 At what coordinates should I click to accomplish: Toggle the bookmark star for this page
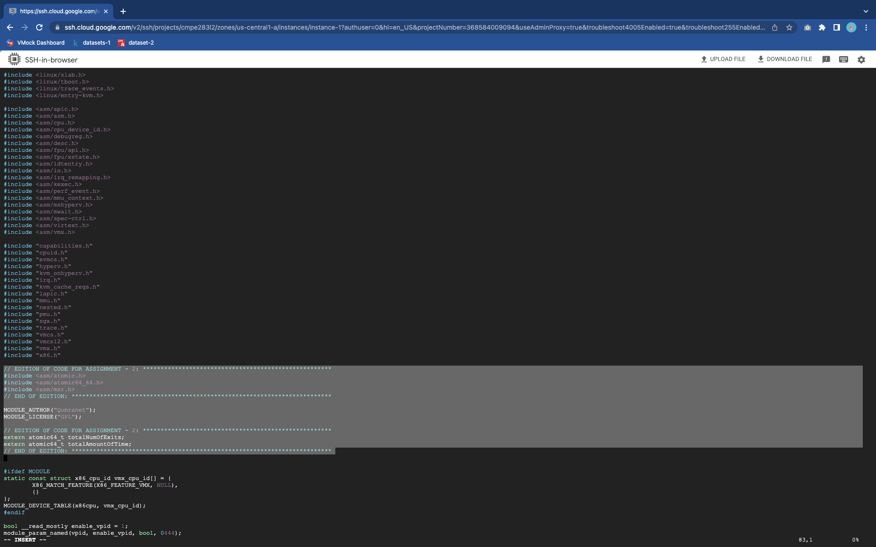click(x=789, y=27)
